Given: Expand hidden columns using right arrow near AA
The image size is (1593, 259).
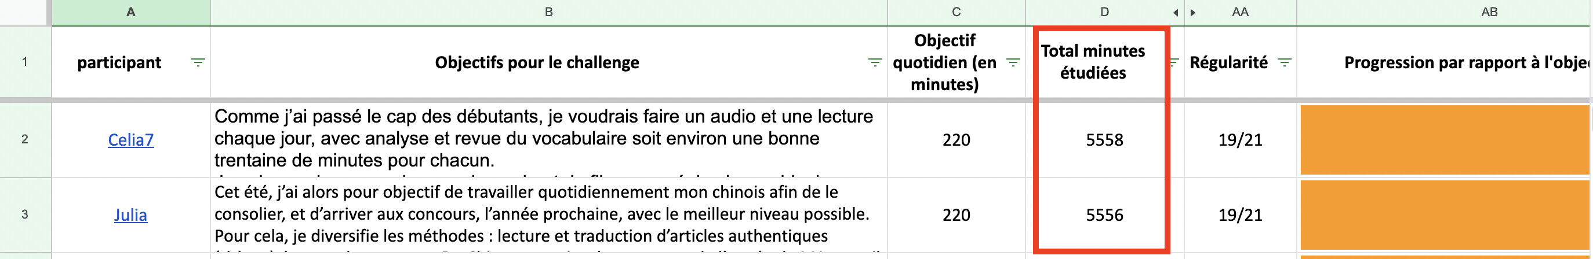Looking at the screenshot, I should click(x=1193, y=12).
